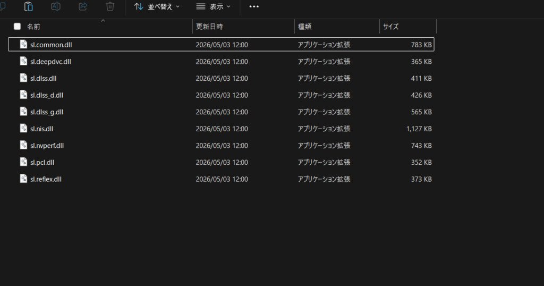Click the type cell of sl.pcl.dll
Image resolution: width=544 pixels, height=286 pixels.
[x=324, y=163]
